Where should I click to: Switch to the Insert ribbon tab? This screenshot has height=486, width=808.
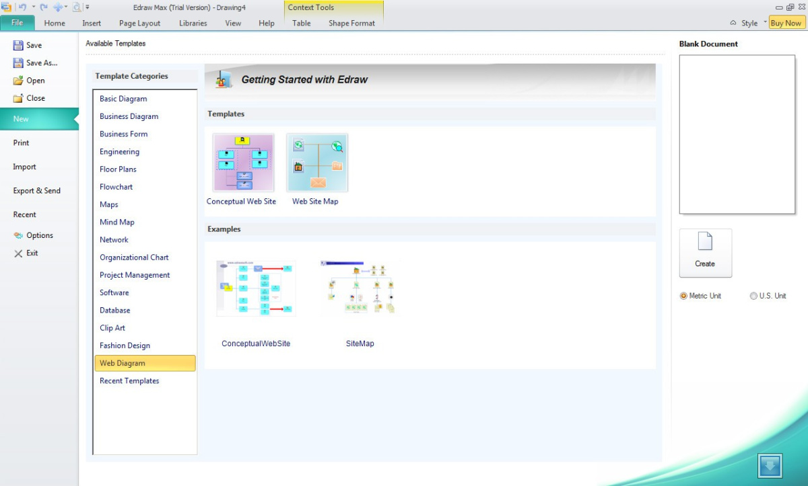pos(92,23)
